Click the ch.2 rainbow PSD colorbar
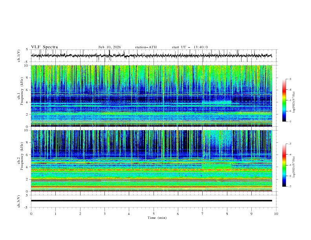The width and height of the screenshot is (311, 240). point(284,165)
